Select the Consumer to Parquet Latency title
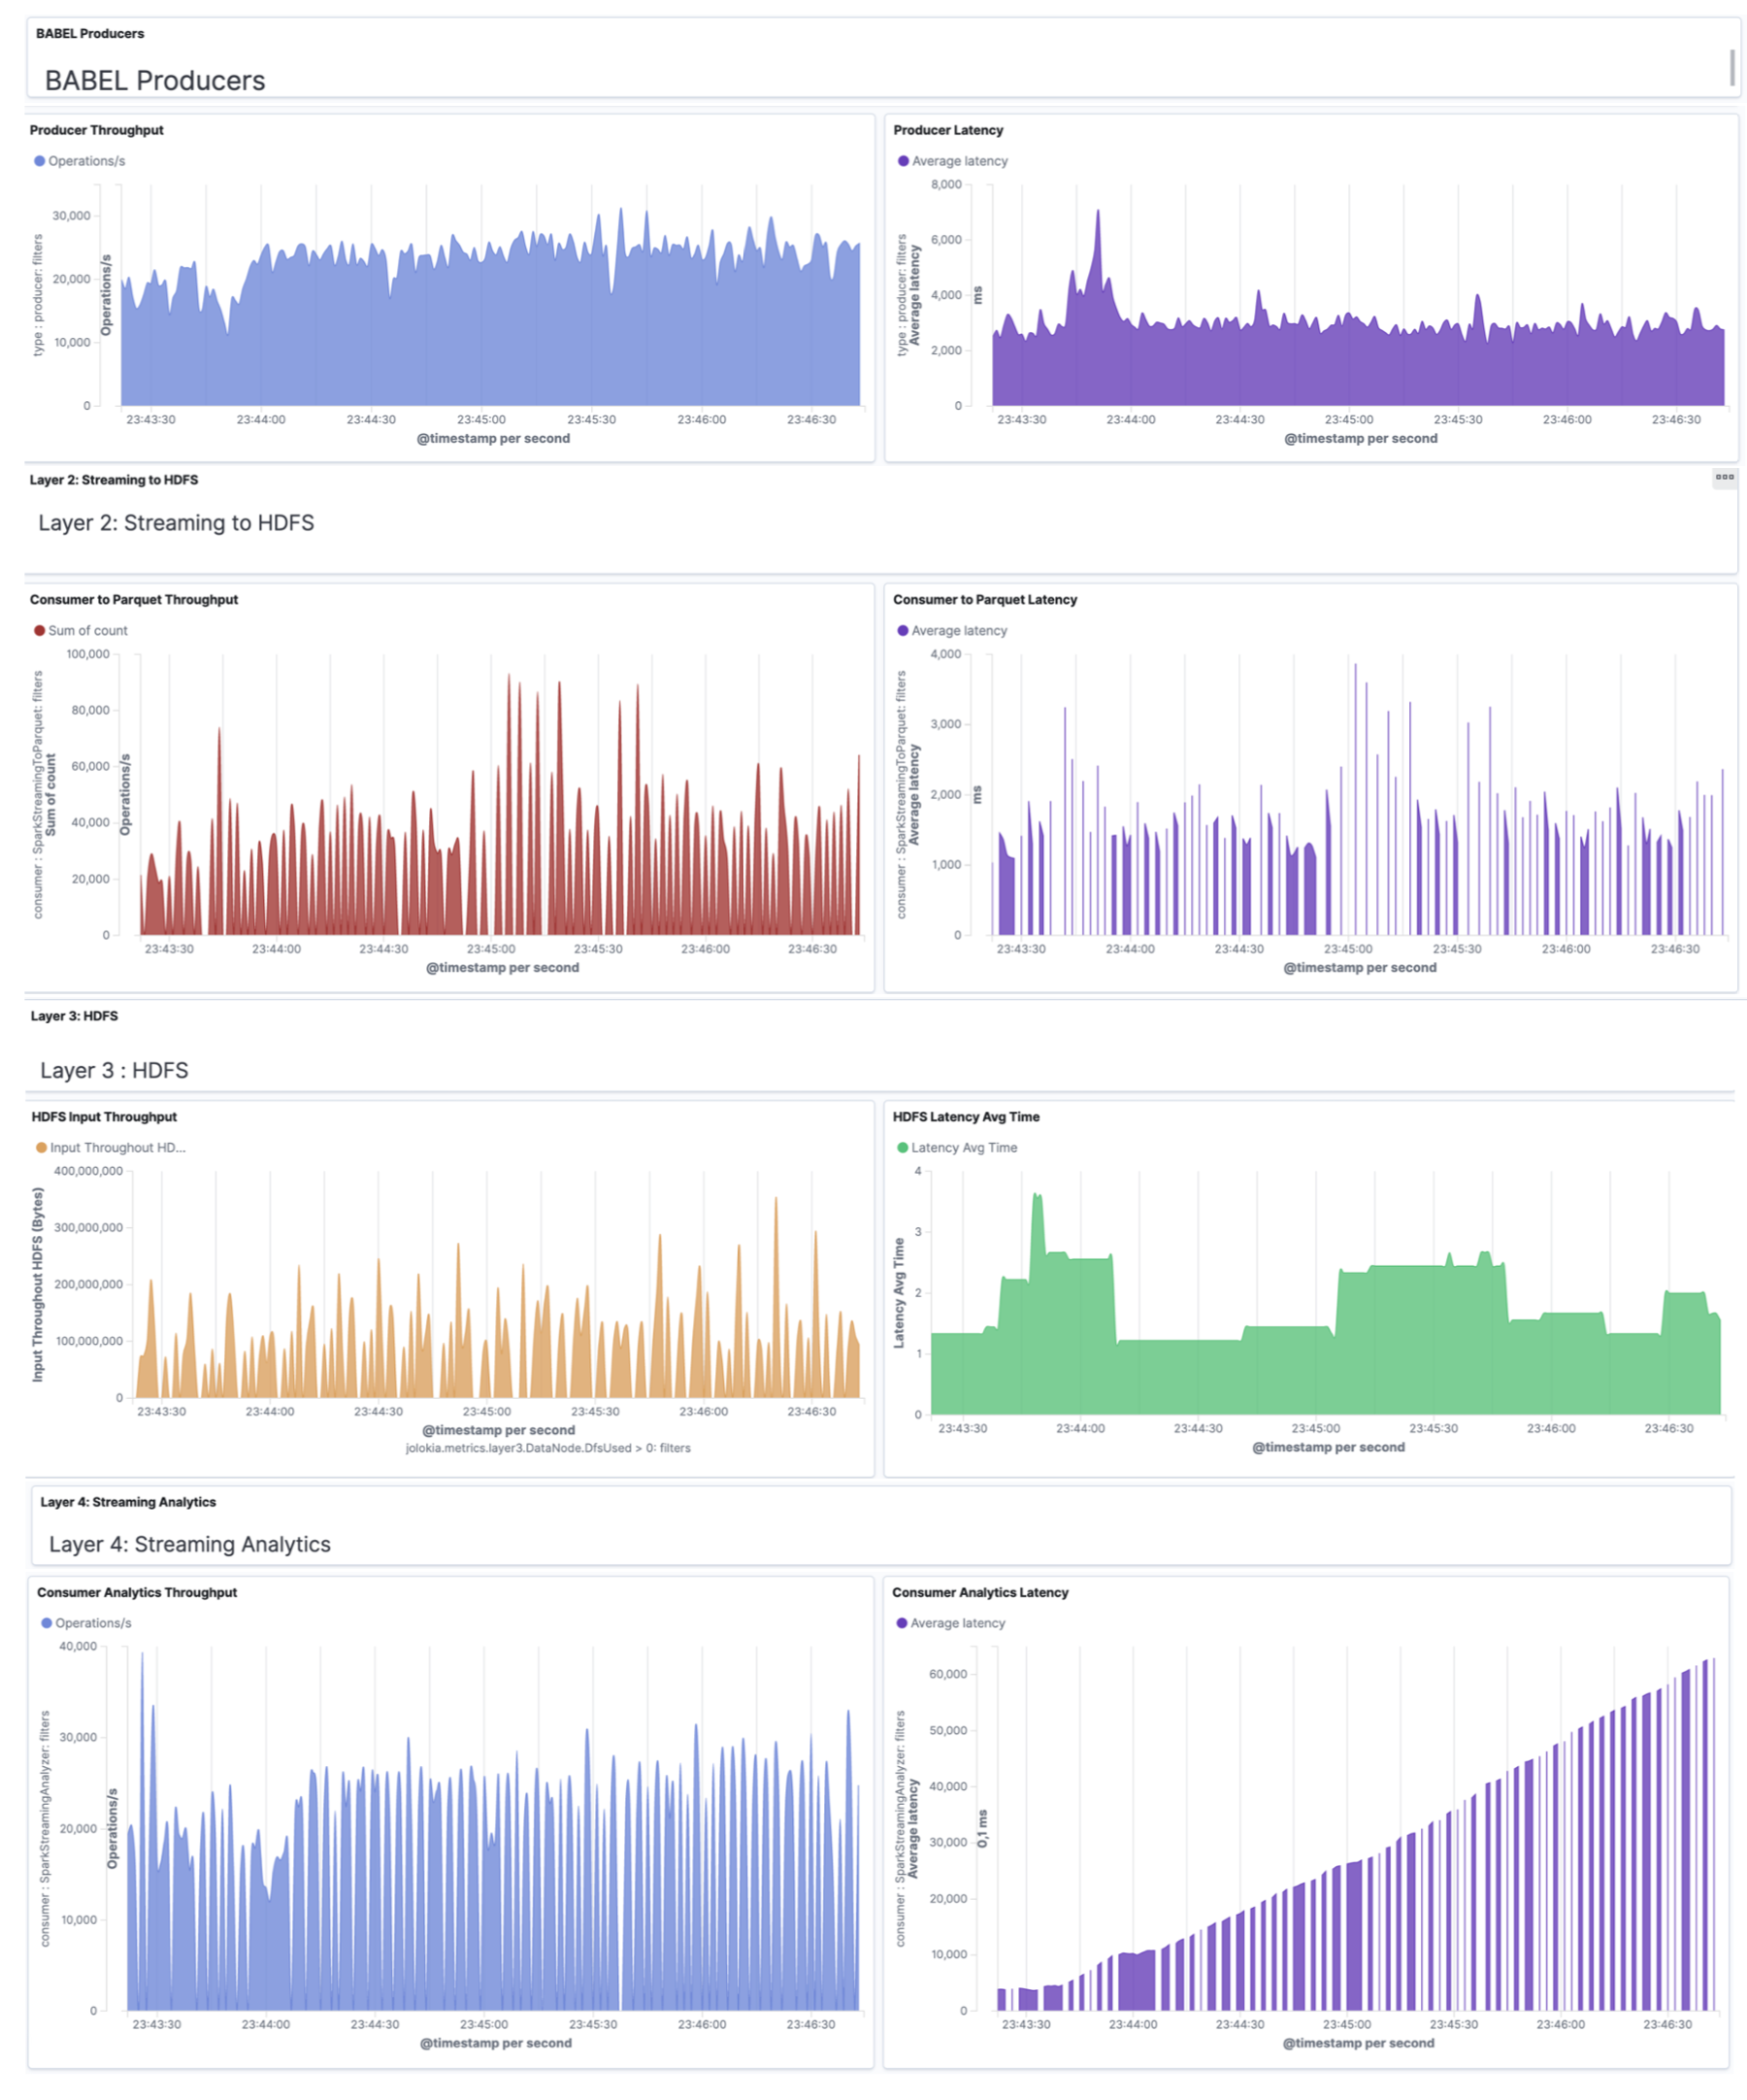 (x=984, y=600)
